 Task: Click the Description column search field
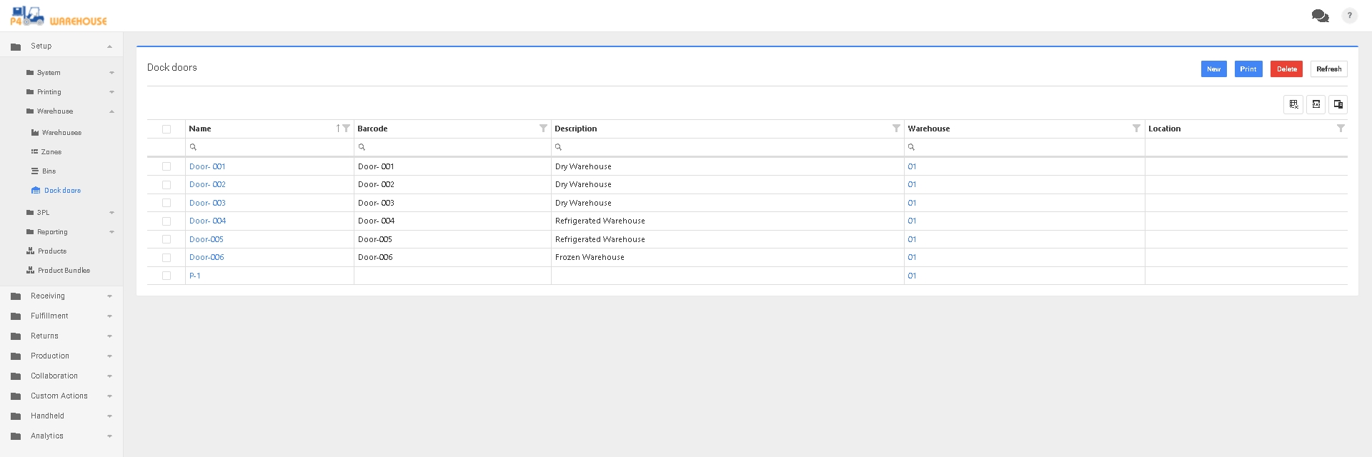[x=729, y=147]
